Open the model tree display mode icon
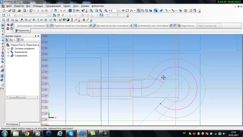Viewport: 243px width, 137px height. (7, 40)
